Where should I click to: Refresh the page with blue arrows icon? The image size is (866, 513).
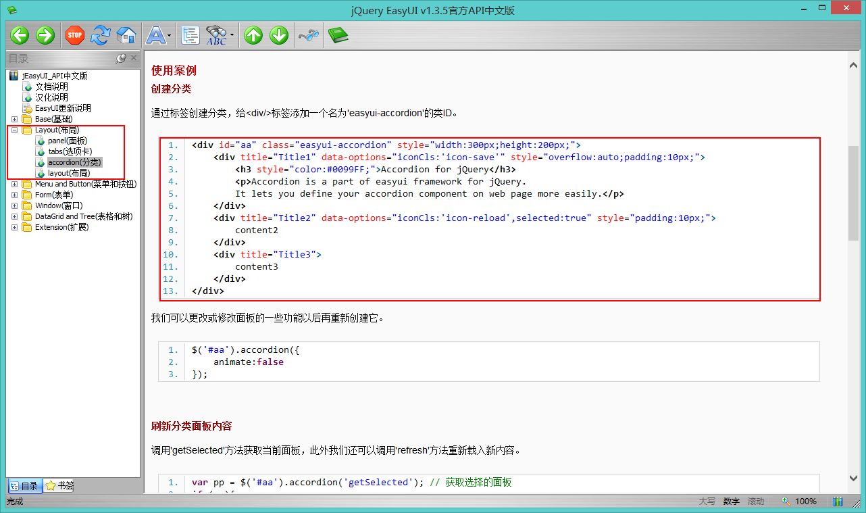coord(101,35)
